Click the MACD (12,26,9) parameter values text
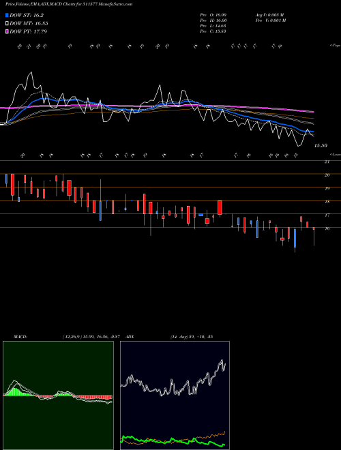 tap(93, 337)
